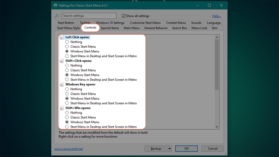Open the General Behavior tab

pyautogui.click(x=156, y=28)
